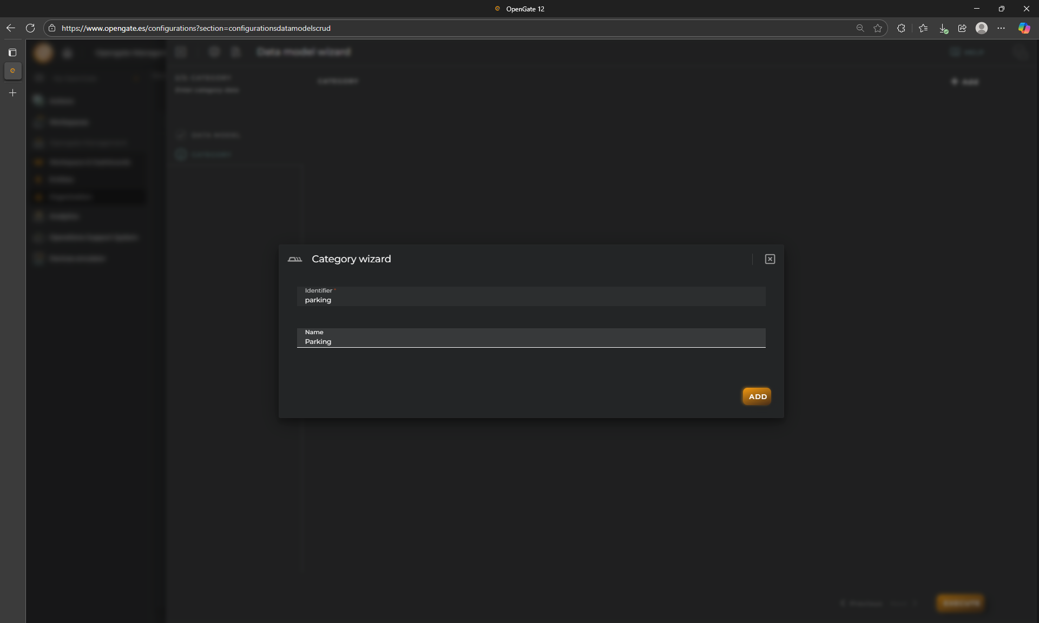
Task: Open the Favorites list
Action: (x=923, y=28)
